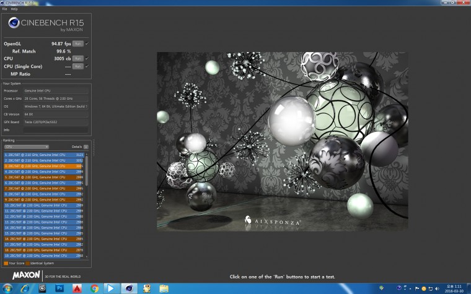Select ranking row 5 identical system
471x294 pixels.
click(x=44, y=177)
